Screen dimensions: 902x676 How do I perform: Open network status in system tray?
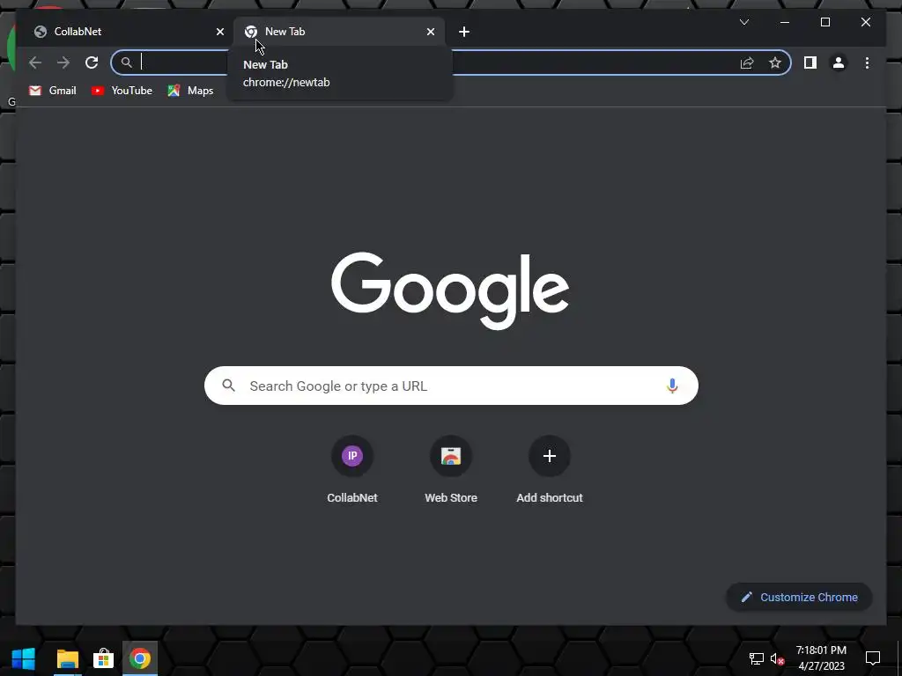pyautogui.click(x=756, y=658)
